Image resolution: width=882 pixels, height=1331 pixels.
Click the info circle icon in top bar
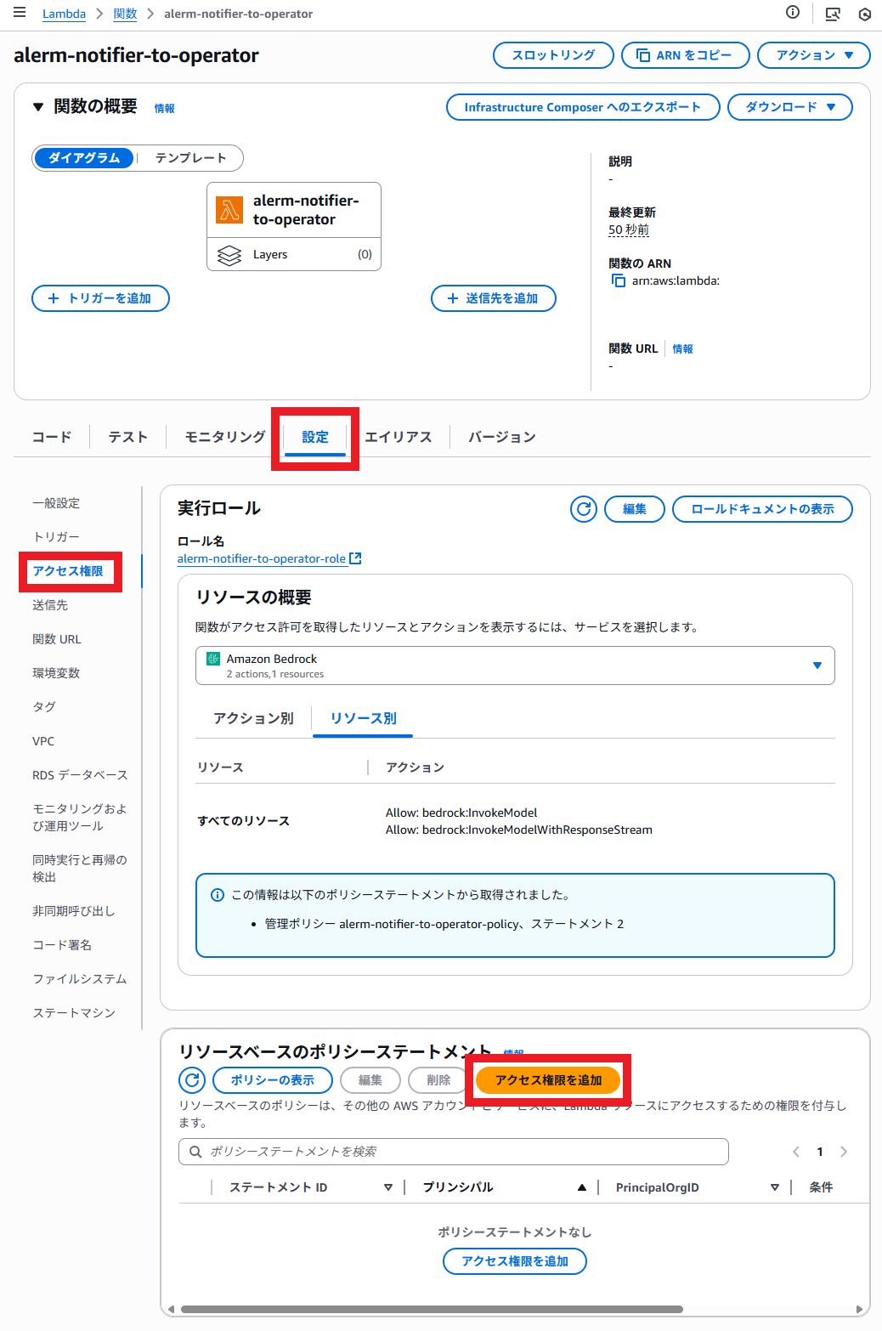click(x=793, y=13)
